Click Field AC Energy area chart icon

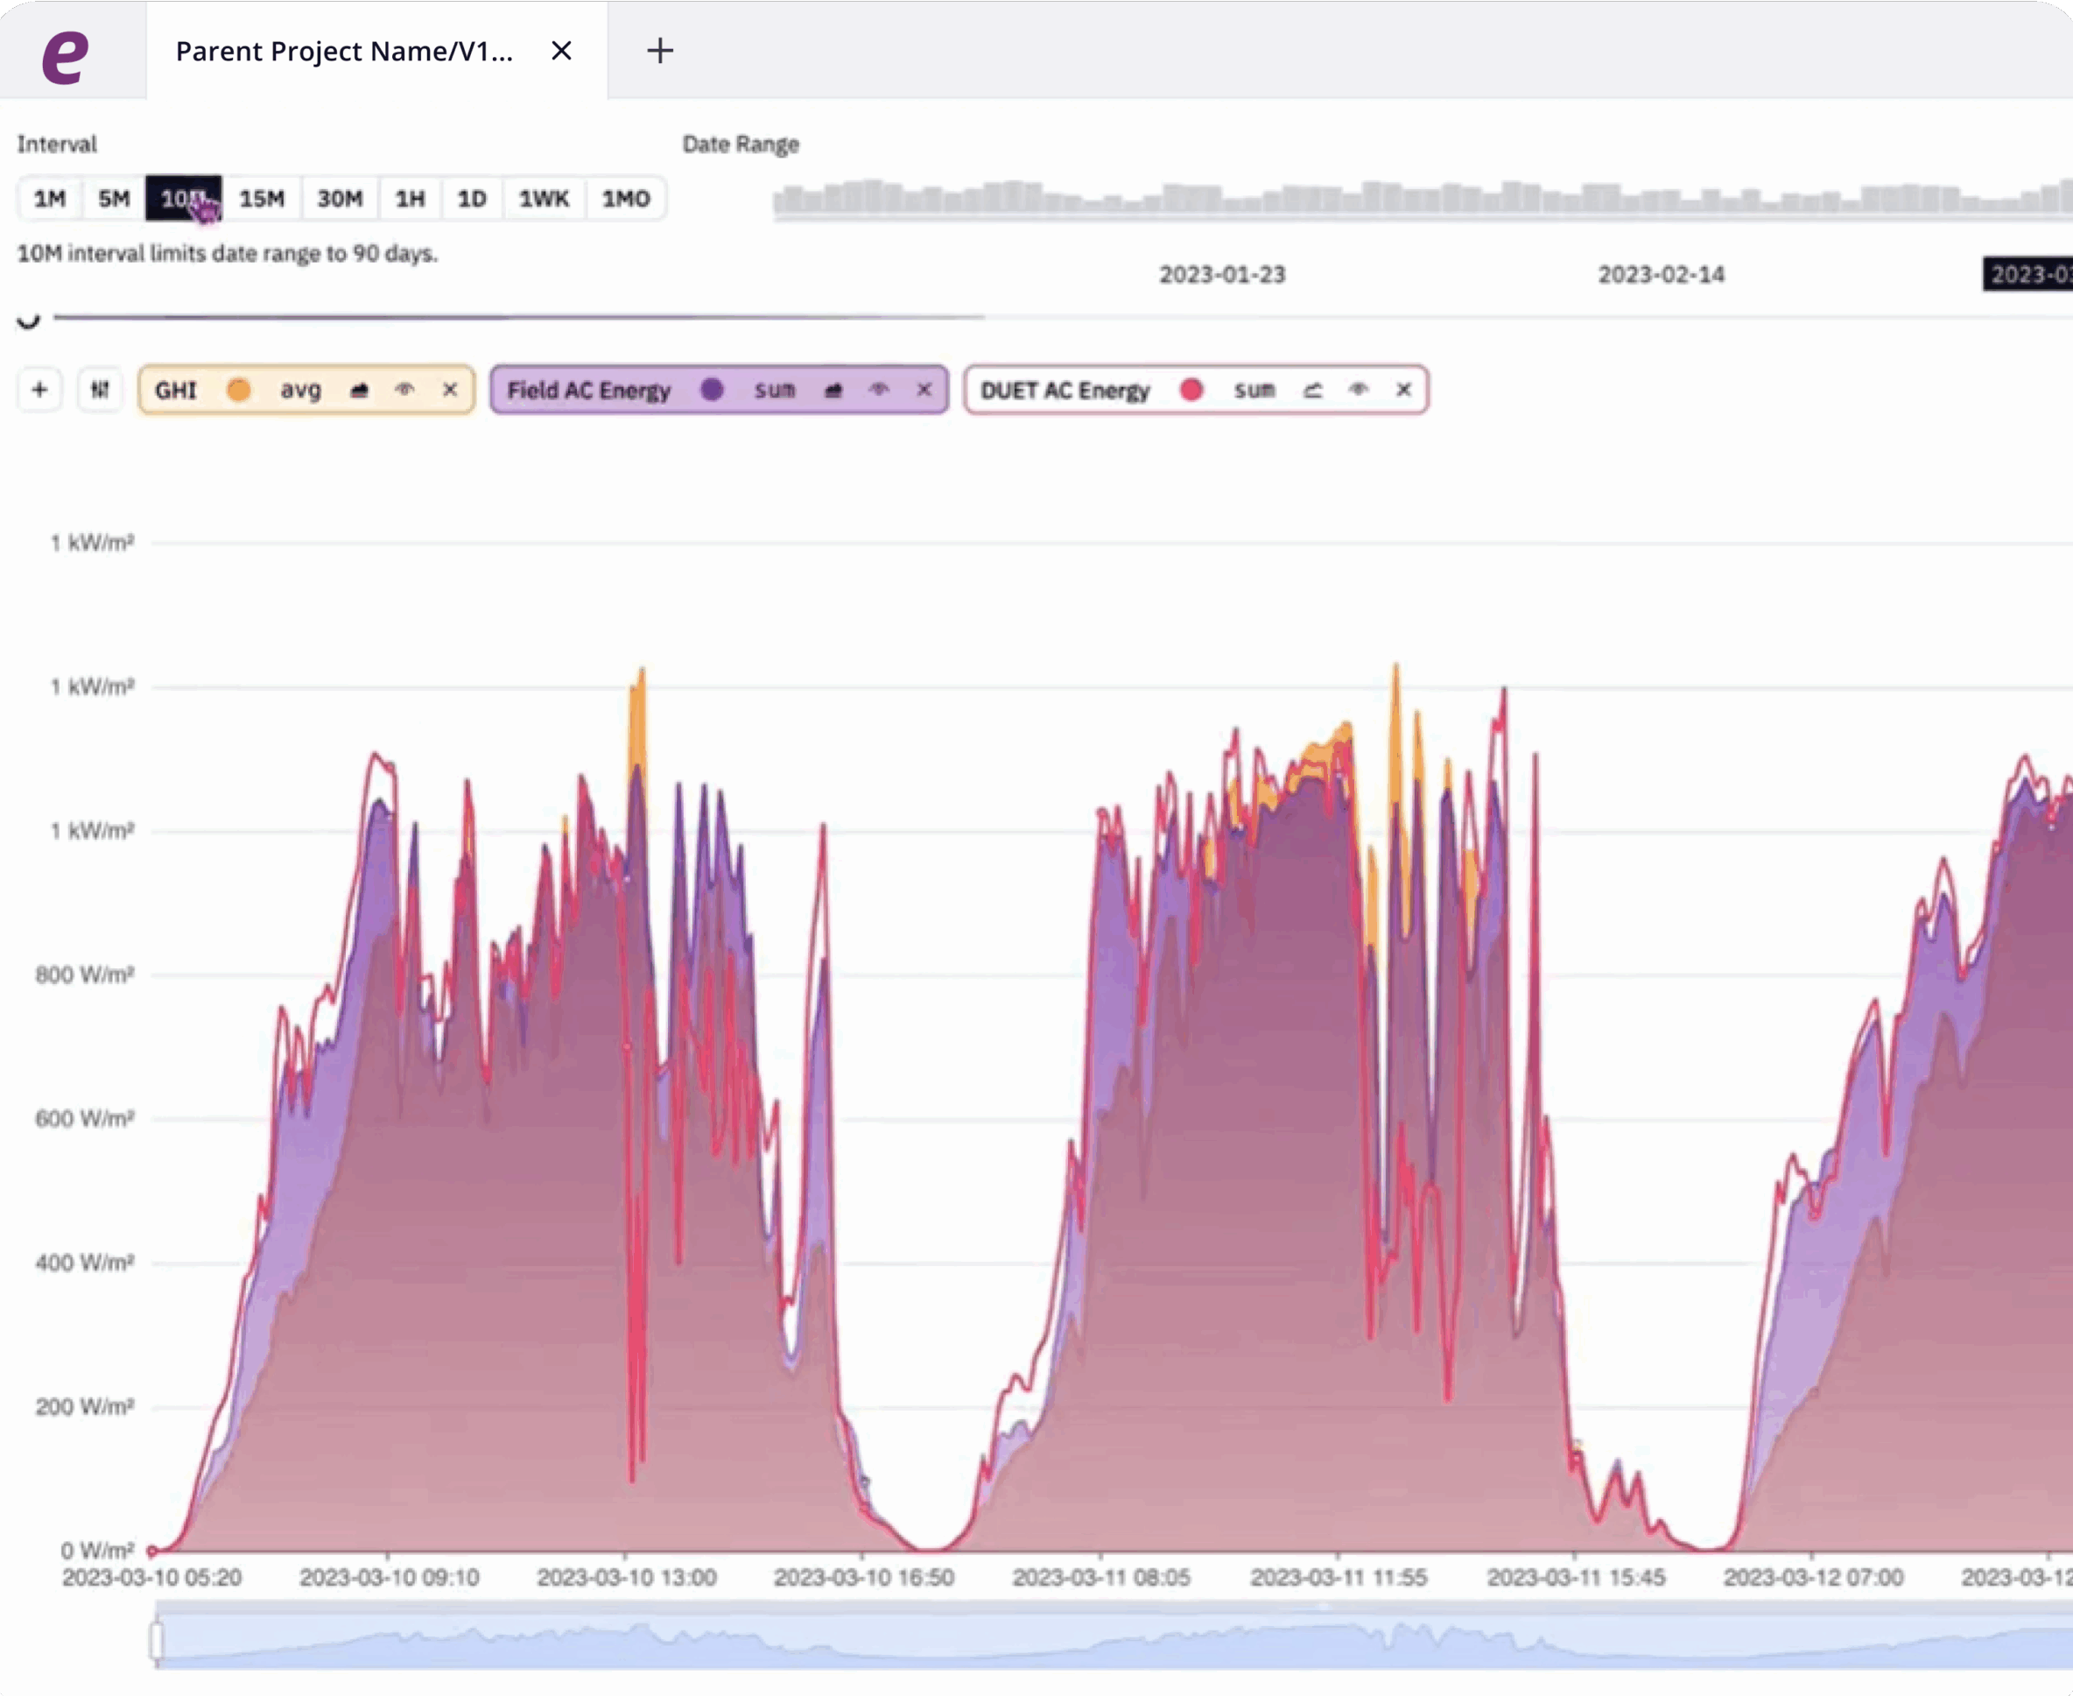click(833, 390)
